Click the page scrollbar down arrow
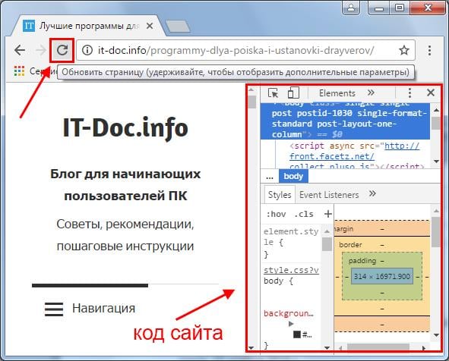 click(251, 348)
